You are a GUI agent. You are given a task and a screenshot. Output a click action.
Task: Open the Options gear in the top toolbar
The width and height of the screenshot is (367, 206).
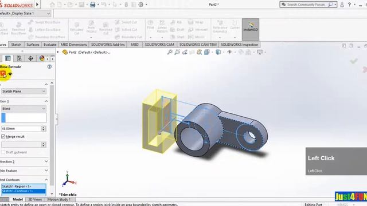tap(140, 5)
